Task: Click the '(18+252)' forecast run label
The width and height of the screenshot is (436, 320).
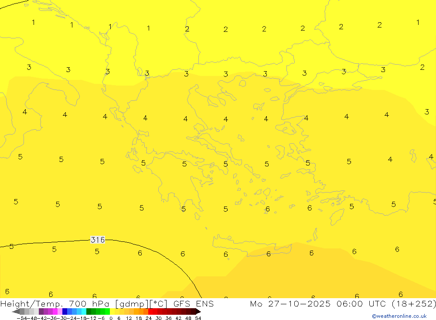Action: [414, 303]
